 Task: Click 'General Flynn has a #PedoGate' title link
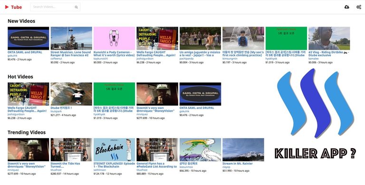pyautogui.click(x=157, y=165)
